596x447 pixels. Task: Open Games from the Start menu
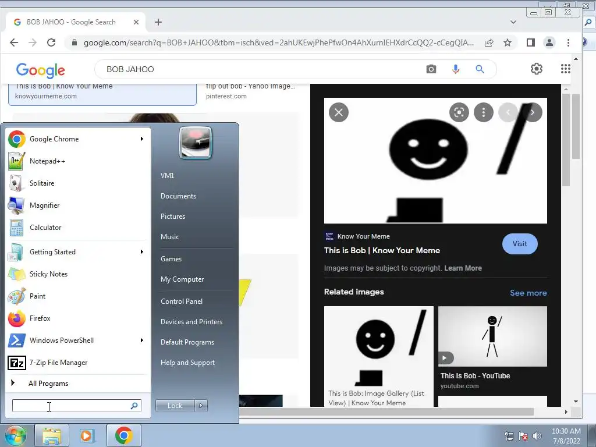(x=171, y=259)
